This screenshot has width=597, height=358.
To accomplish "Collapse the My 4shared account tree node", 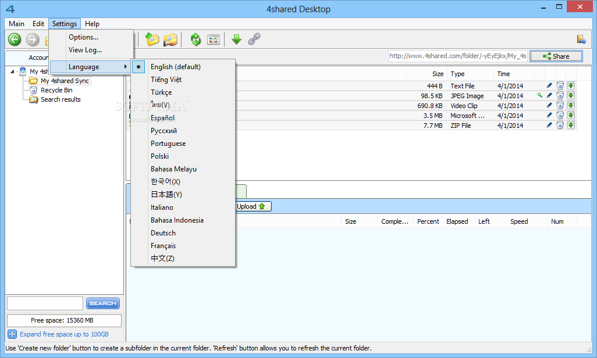I will (12, 71).
